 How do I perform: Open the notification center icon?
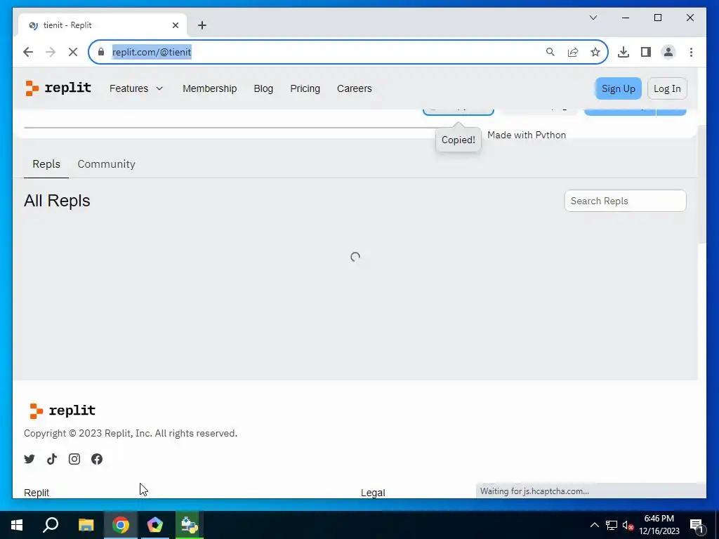[x=697, y=525]
